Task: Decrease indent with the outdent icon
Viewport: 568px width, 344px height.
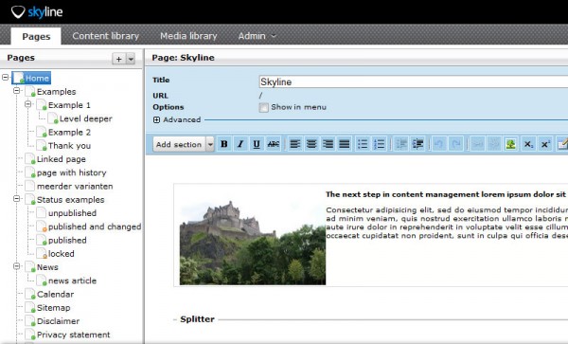Action: (x=401, y=144)
